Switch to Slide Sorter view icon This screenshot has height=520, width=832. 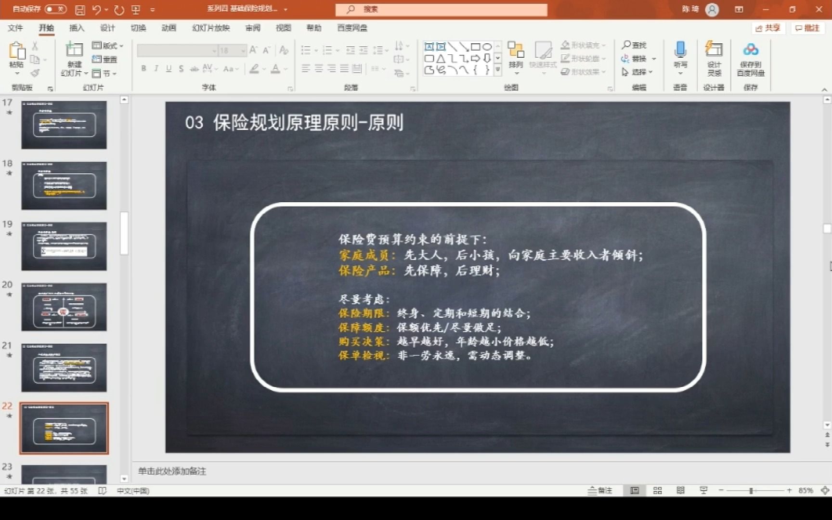click(657, 491)
